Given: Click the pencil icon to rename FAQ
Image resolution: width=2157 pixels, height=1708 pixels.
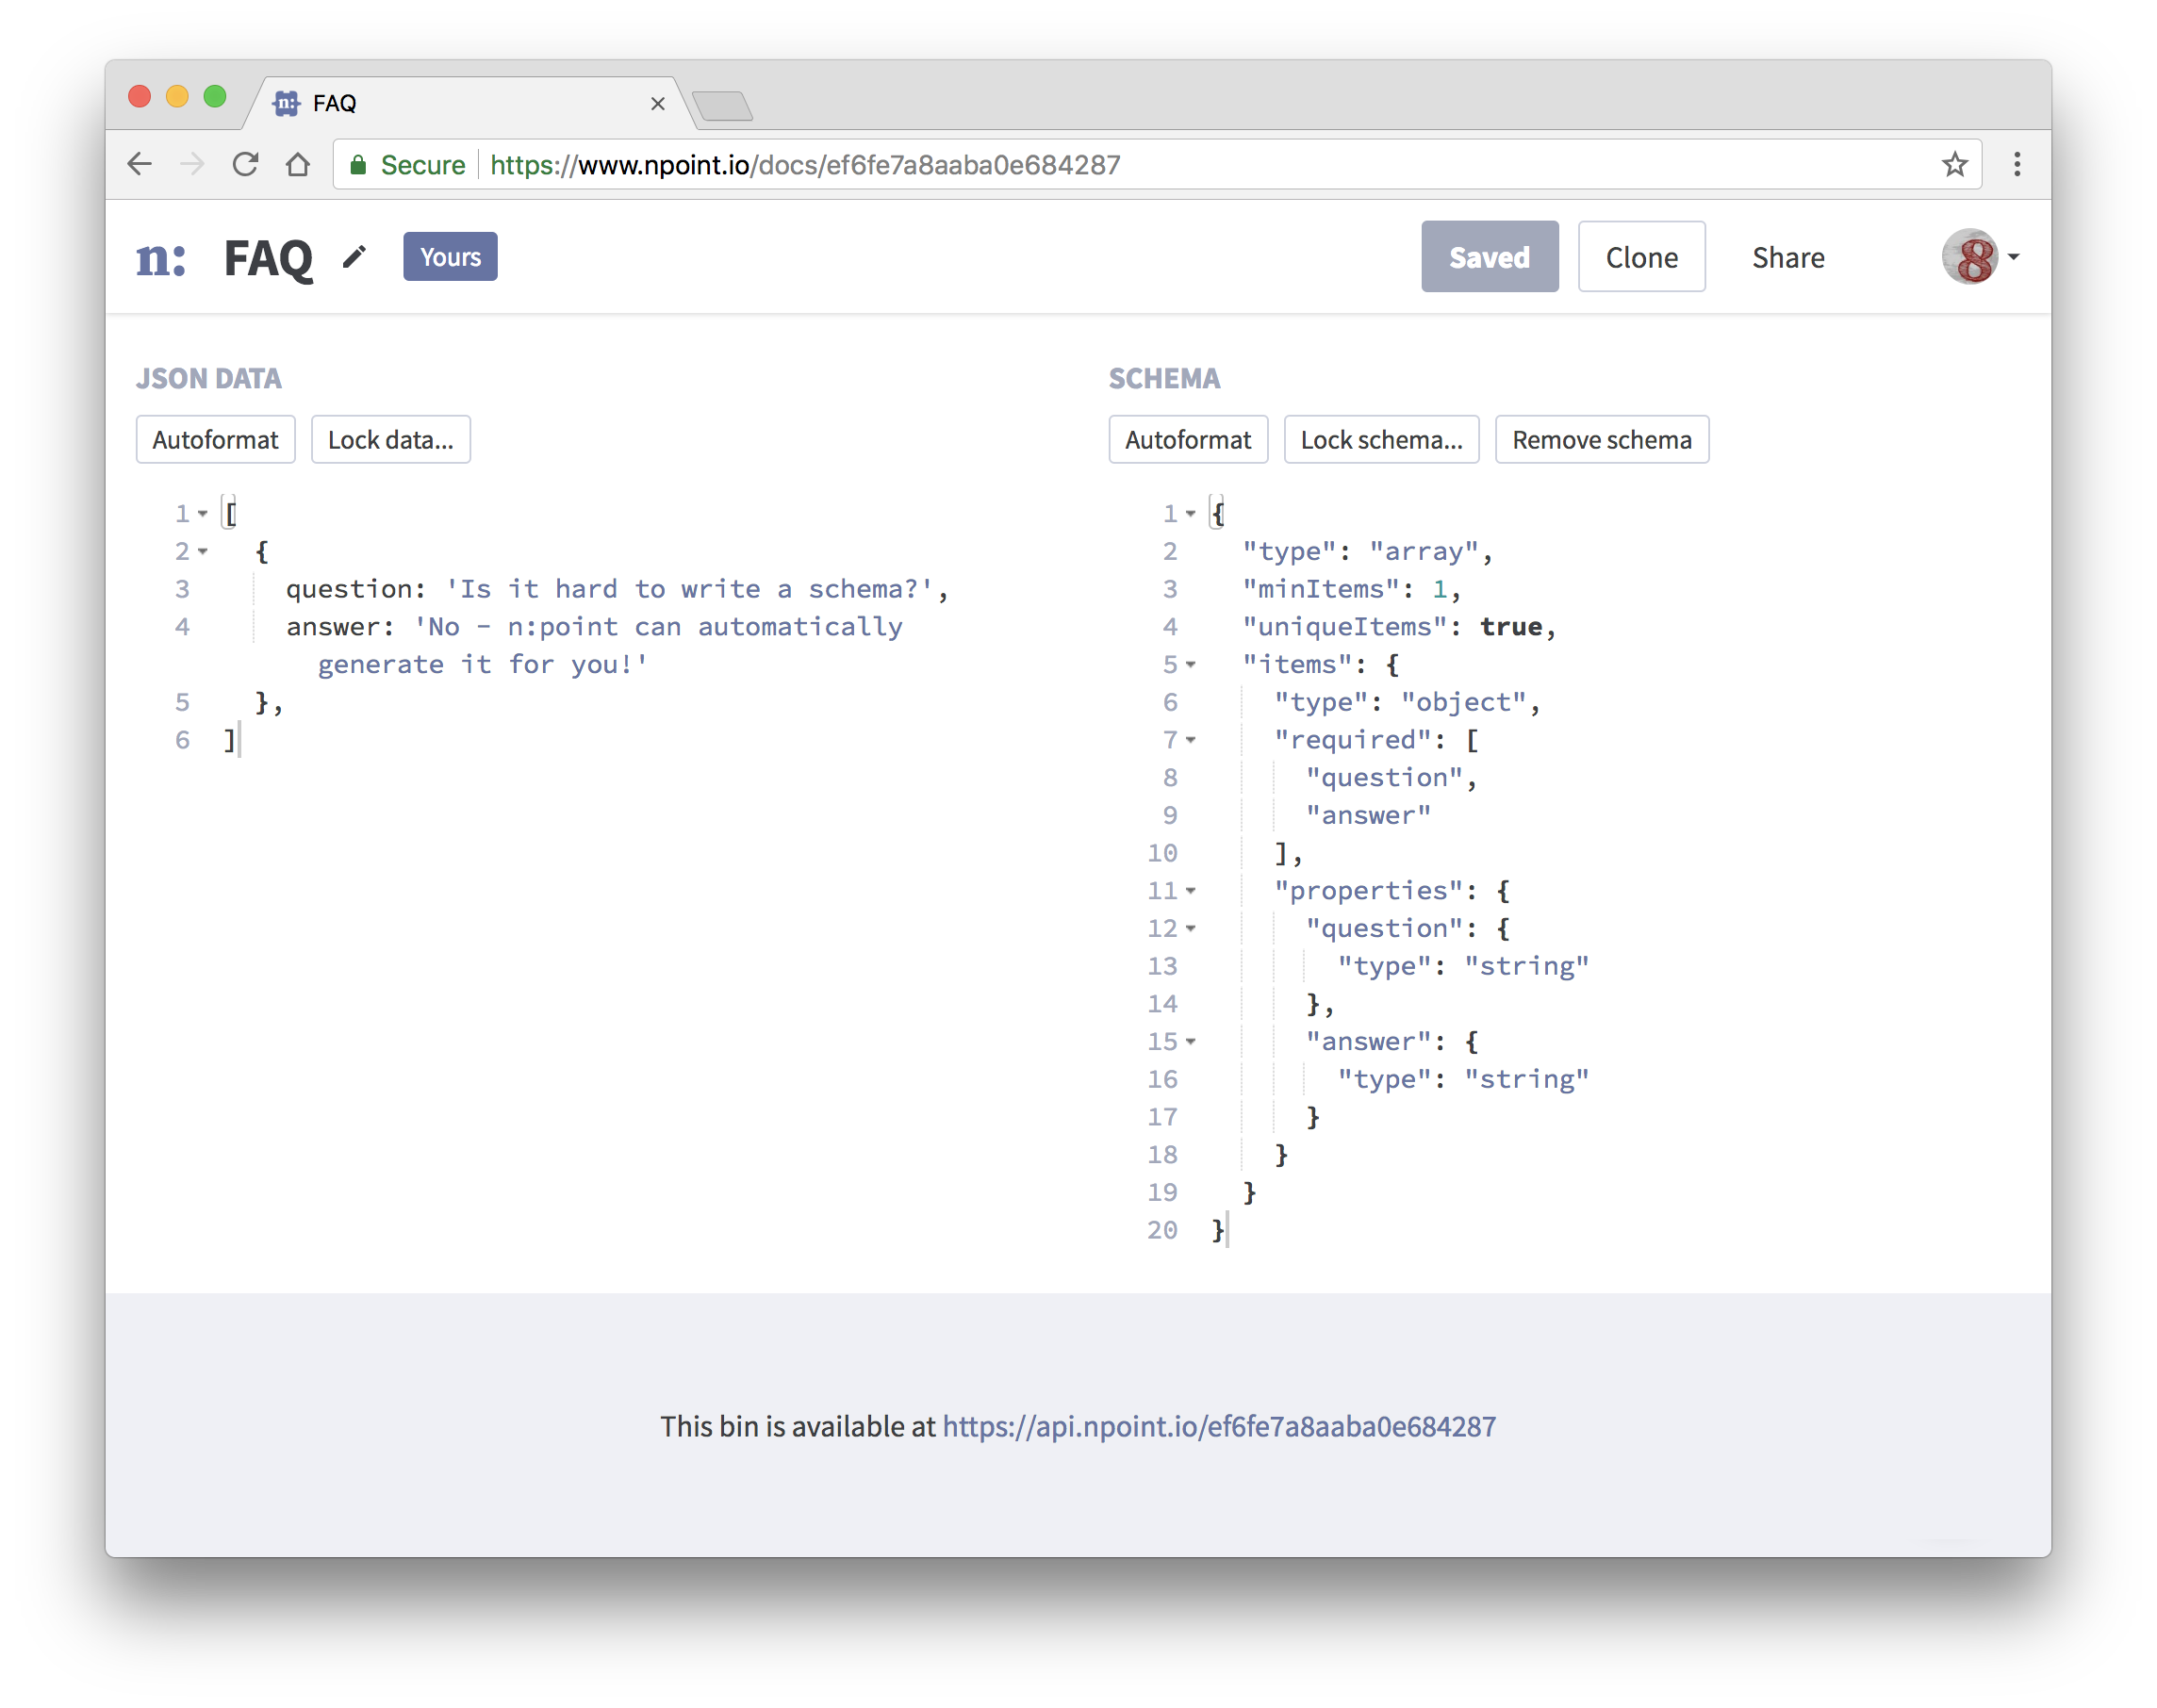Looking at the screenshot, I should tap(354, 257).
